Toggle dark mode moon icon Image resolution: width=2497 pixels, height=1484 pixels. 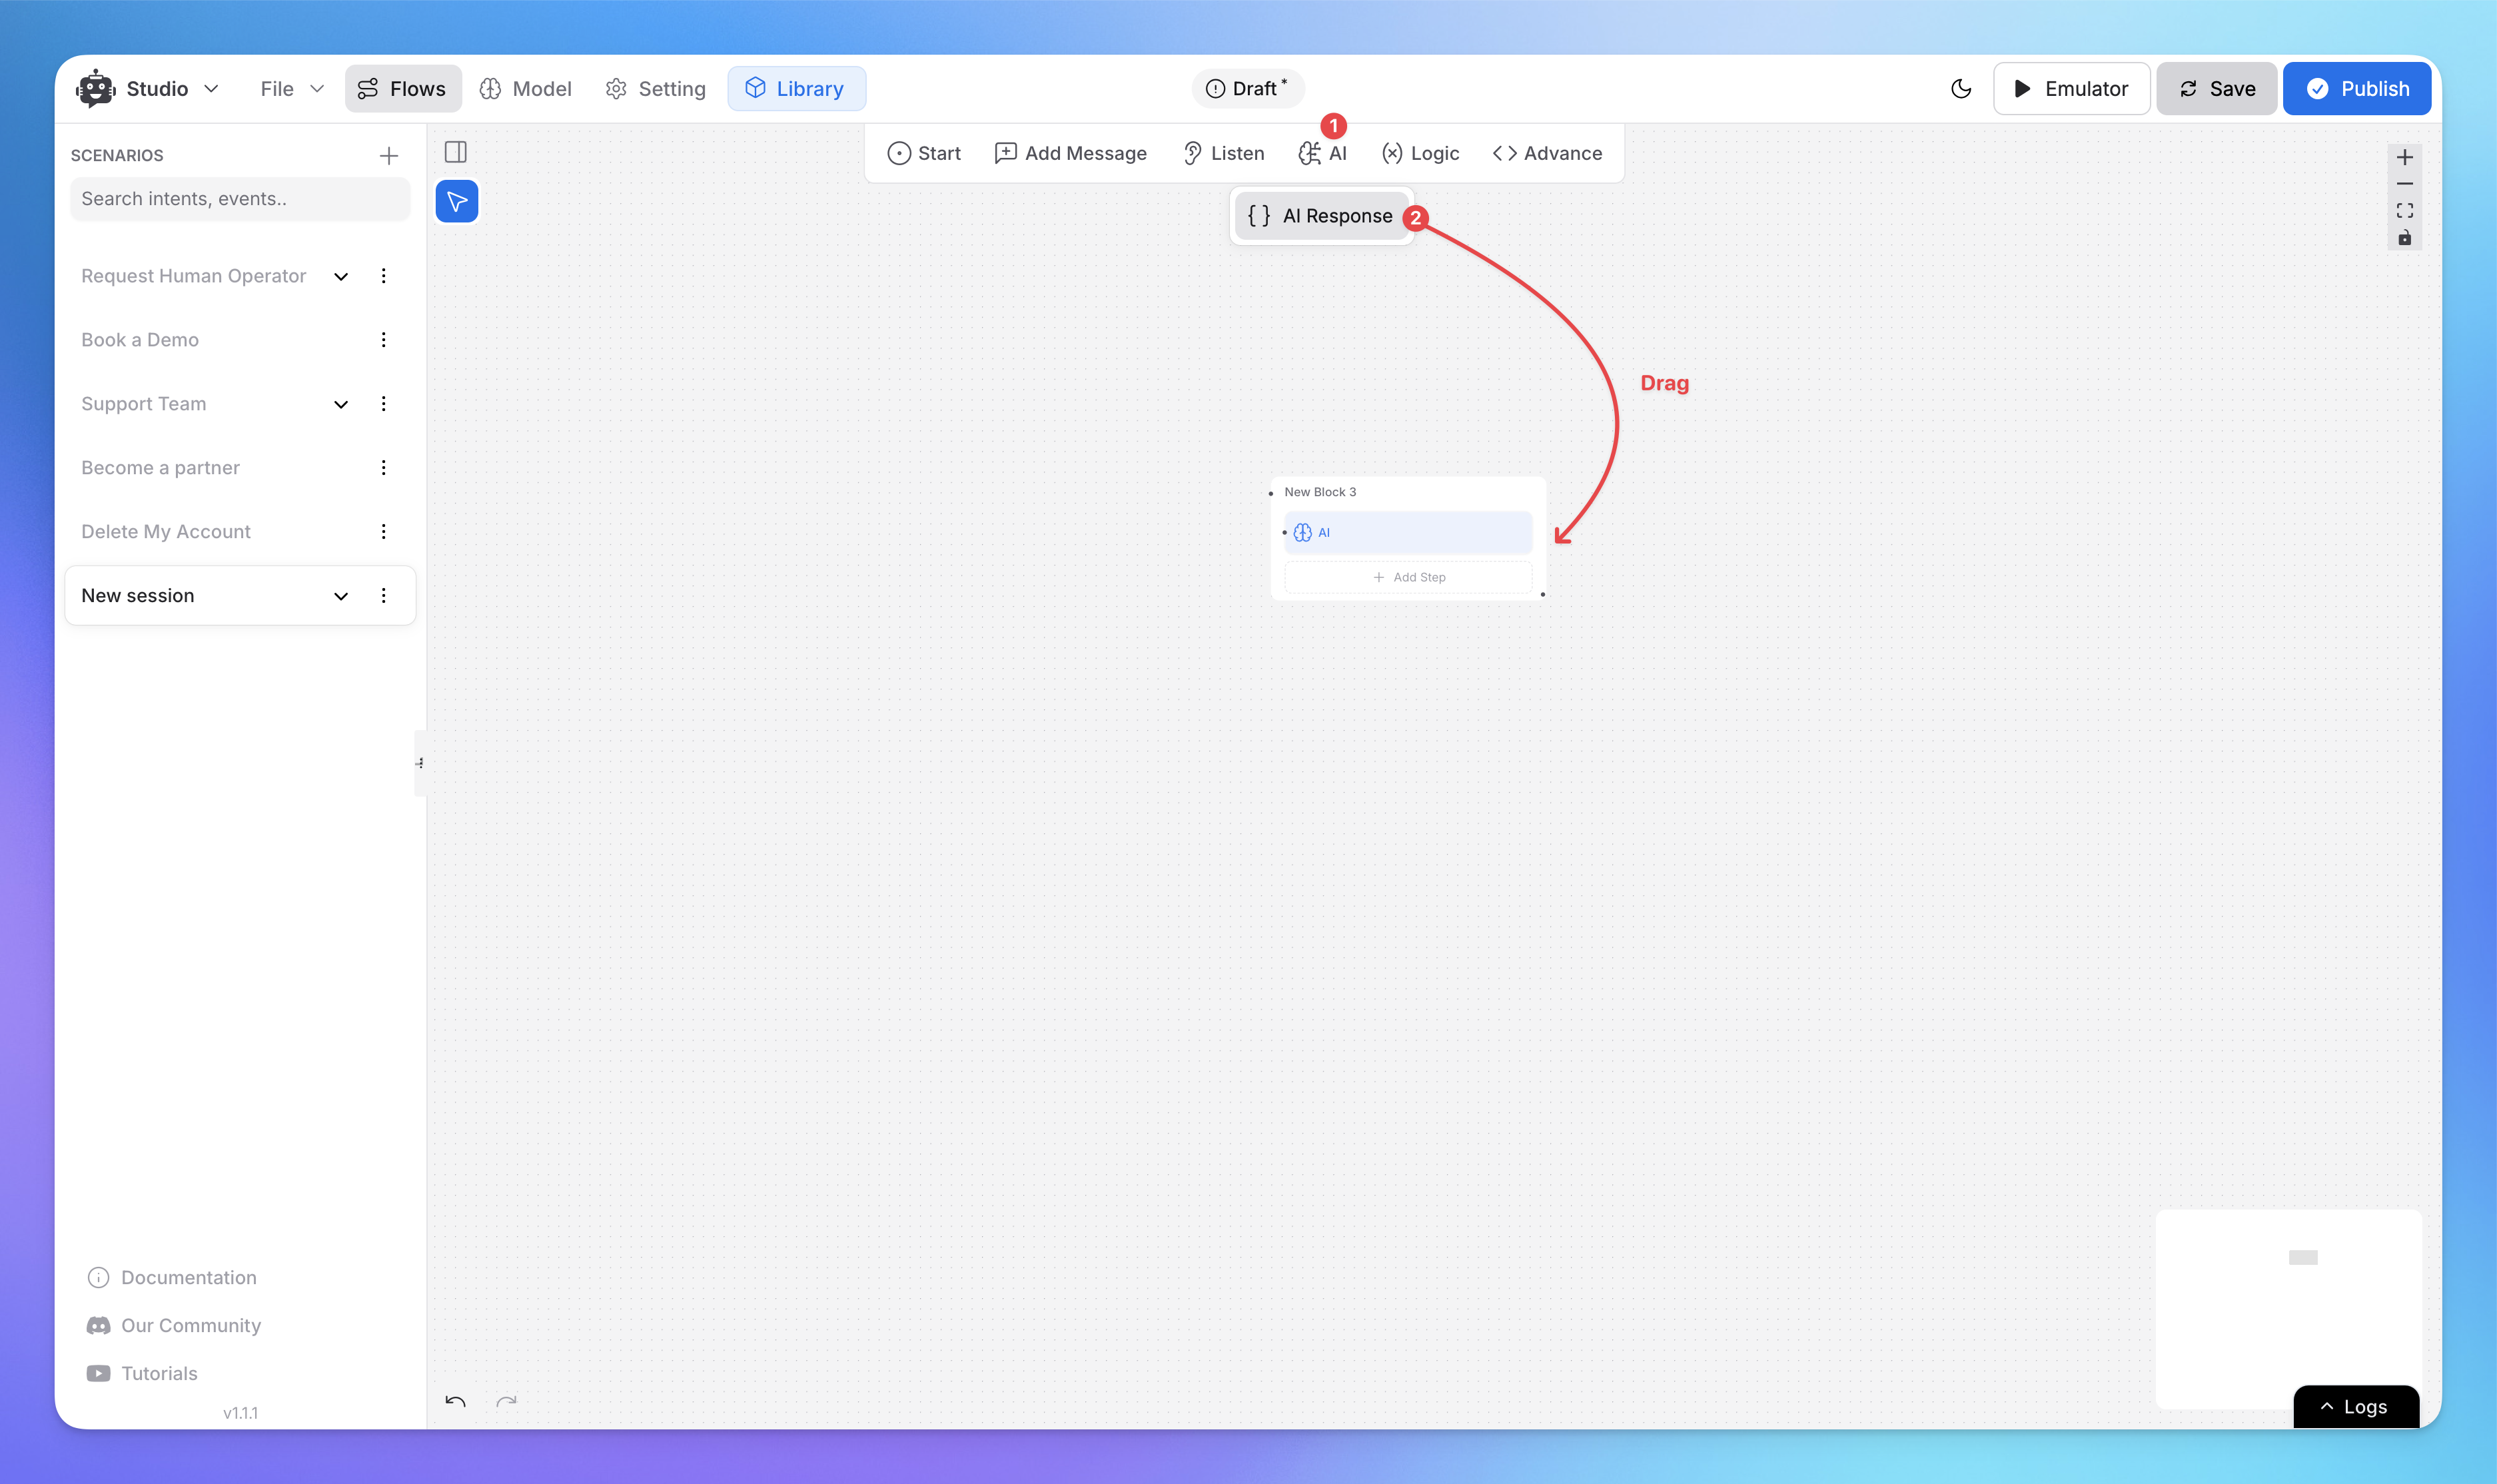click(x=1960, y=88)
